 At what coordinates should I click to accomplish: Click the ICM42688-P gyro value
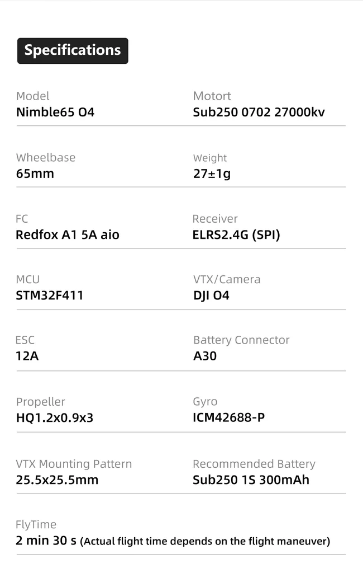(x=229, y=417)
